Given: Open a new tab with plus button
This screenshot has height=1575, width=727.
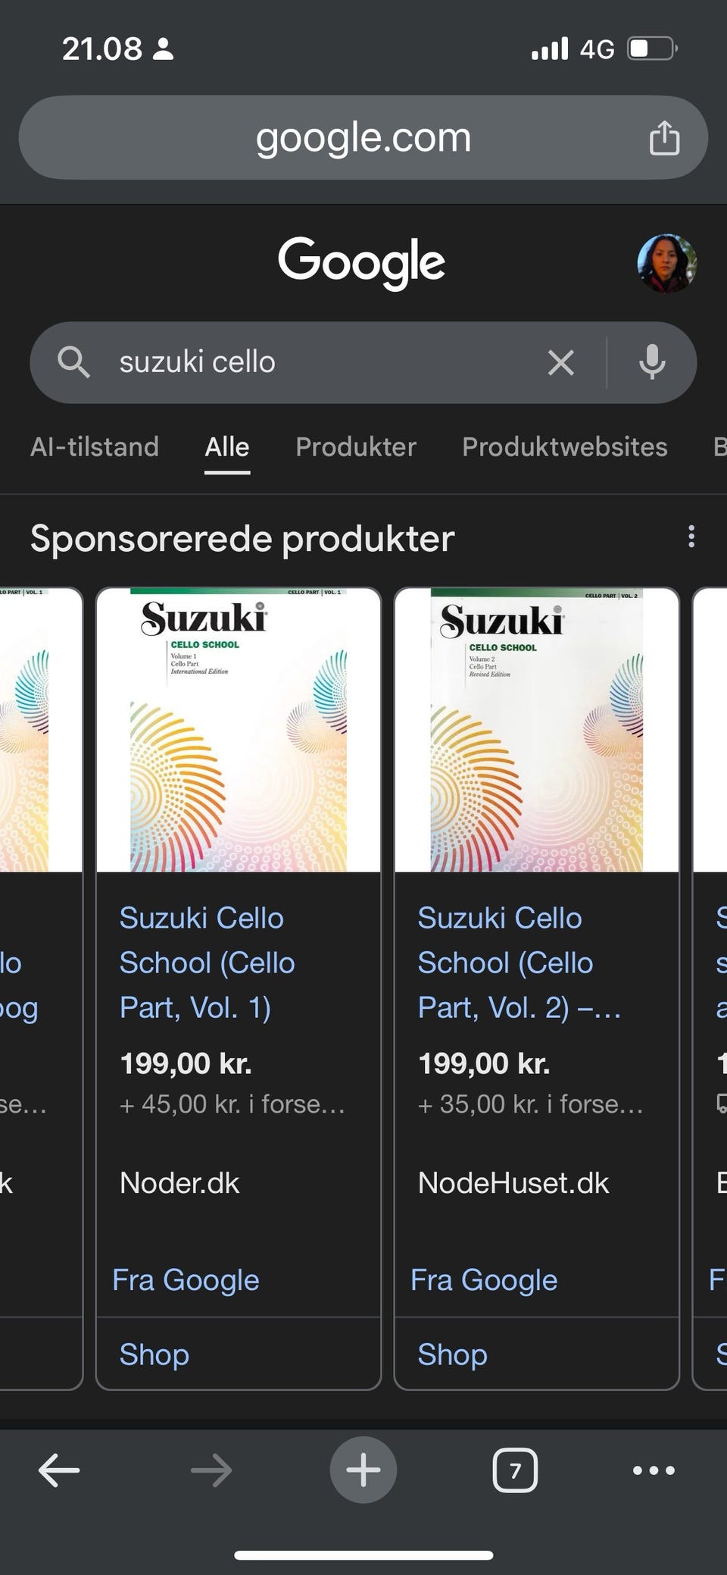Looking at the screenshot, I should [363, 1470].
